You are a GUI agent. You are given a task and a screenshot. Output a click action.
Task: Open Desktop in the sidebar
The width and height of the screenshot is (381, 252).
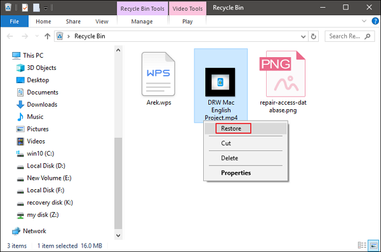tap(32, 80)
